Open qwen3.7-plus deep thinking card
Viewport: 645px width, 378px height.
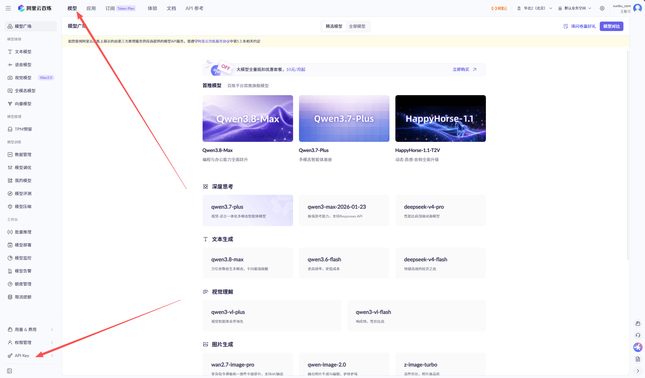pos(248,210)
